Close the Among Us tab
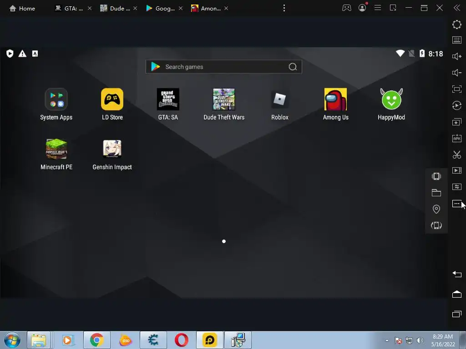Screen dimensions: 466x349 pyautogui.click(x=226, y=8)
